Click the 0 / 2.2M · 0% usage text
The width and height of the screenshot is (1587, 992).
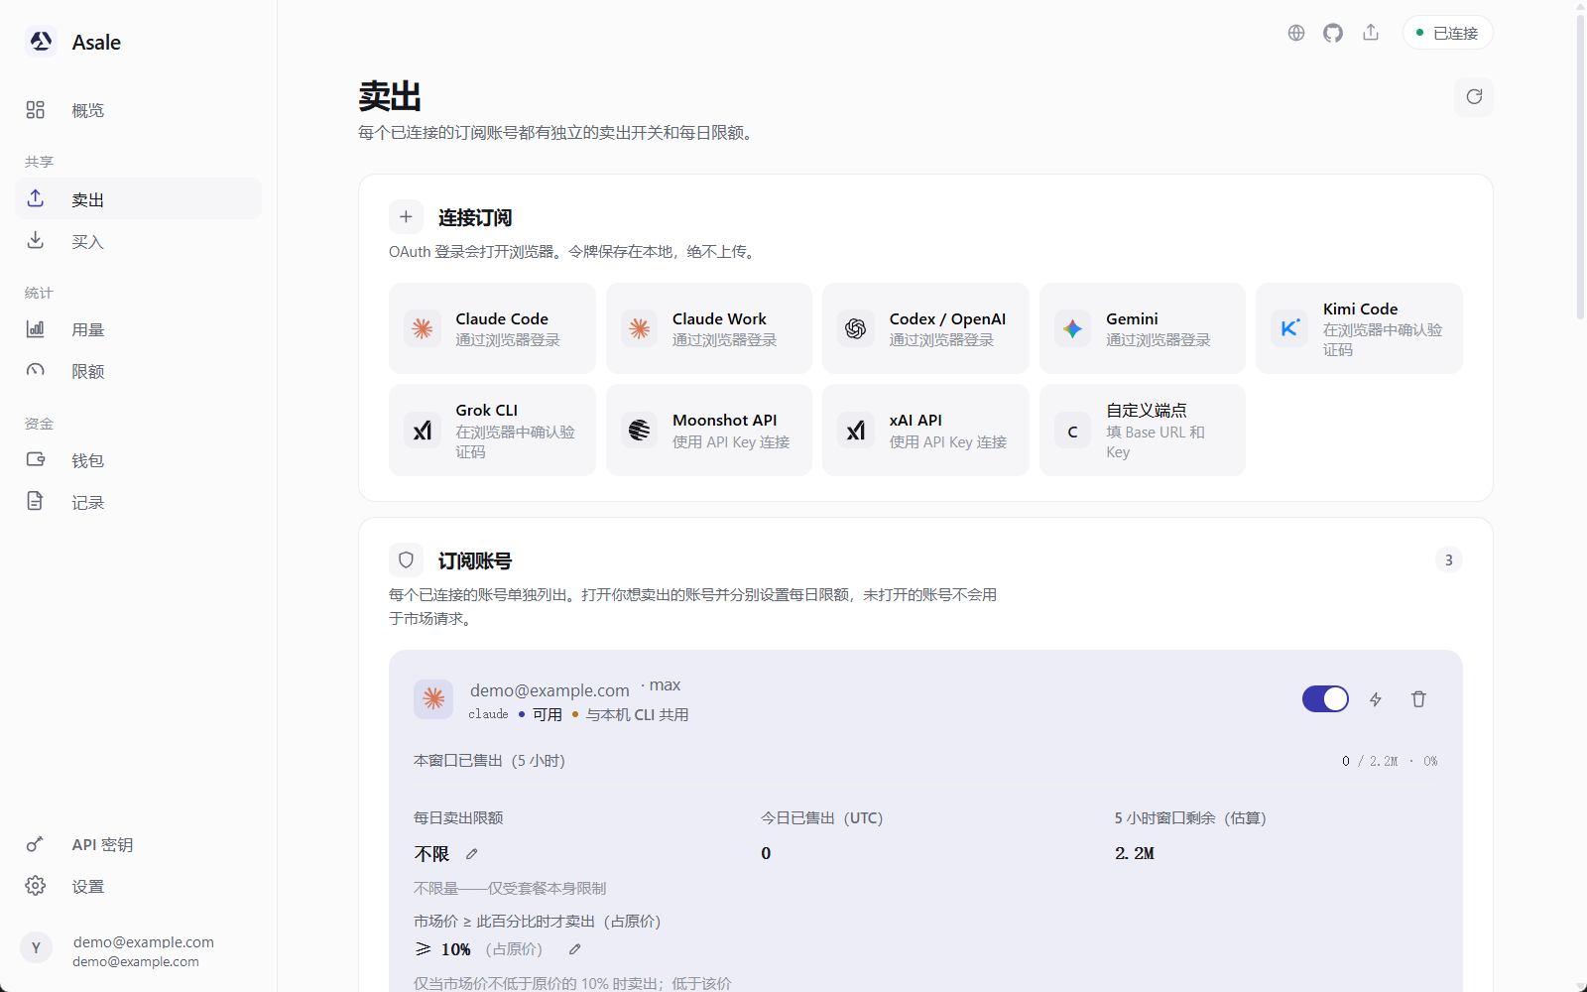[x=1390, y=761]
